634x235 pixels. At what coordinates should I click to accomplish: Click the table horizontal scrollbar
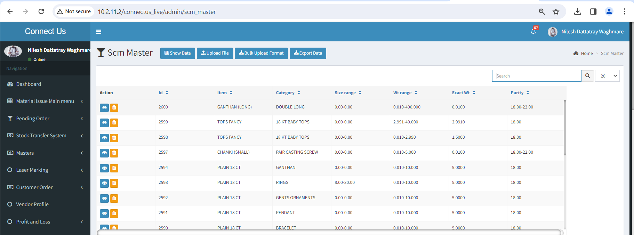click(329, 232)
